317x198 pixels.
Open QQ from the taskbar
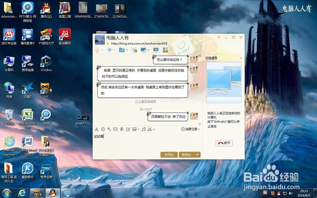53,193
